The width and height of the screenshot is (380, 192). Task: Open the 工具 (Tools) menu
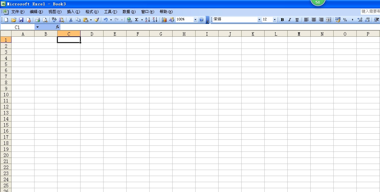pos(111,11)
